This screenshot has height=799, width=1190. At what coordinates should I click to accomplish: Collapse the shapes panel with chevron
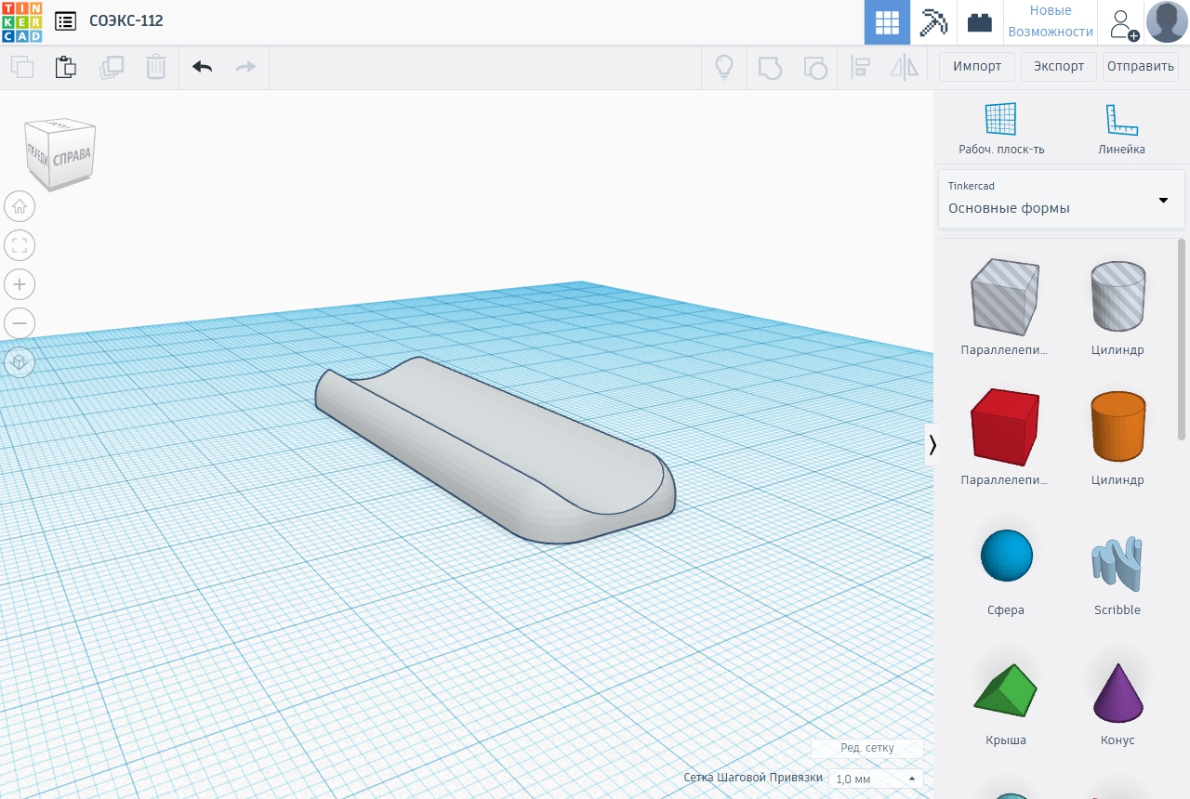click(x=932, y=446)
